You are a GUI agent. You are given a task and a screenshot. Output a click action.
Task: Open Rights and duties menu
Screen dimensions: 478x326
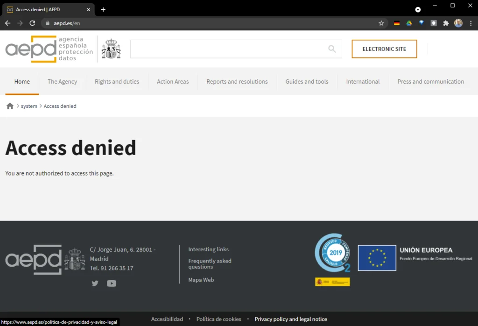pos(117,82)
